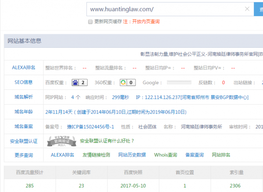This screenshot has height=192, width=263.
Task: Open the SEO信息 row label link
Action: click(24, 82)
